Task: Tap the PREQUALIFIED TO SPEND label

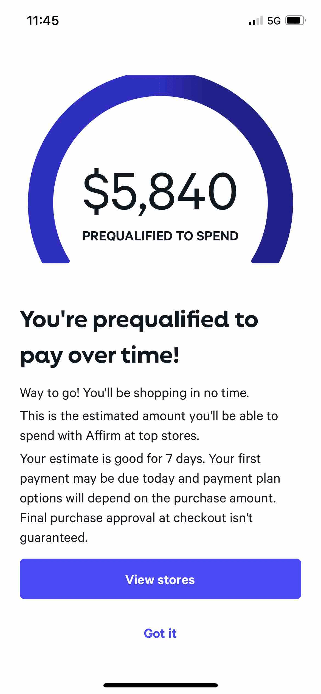Action: click(160, 236)
